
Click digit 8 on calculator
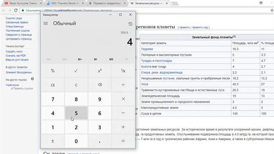[x=76, y=99]
